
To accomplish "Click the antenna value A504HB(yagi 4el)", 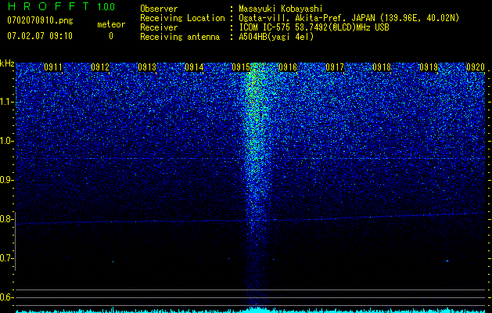I will [276, 37].
